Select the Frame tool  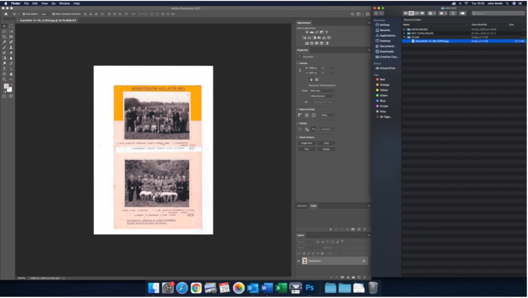click(11, 37)
